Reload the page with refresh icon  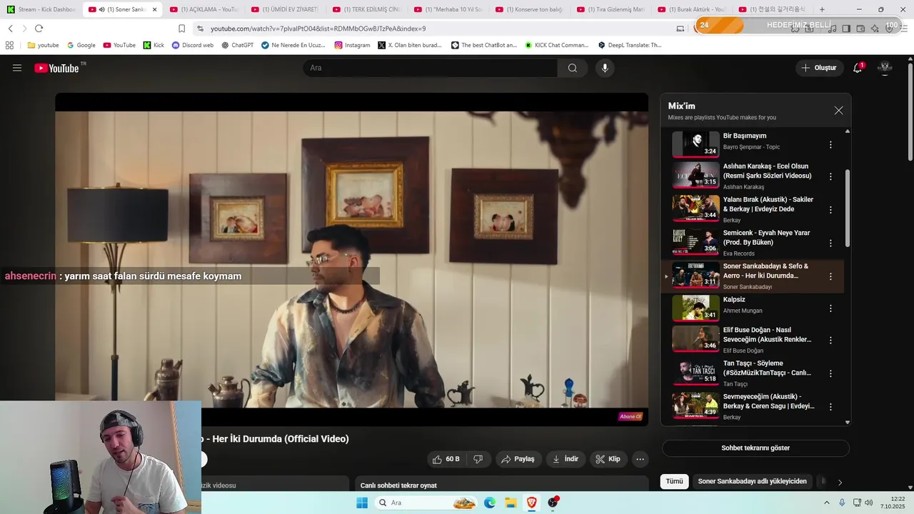39,29
